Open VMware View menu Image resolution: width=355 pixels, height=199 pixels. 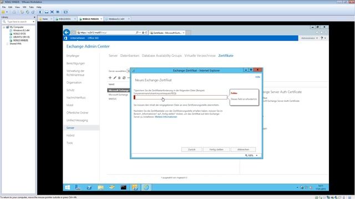pyautogui.click(x=17, y=7)
